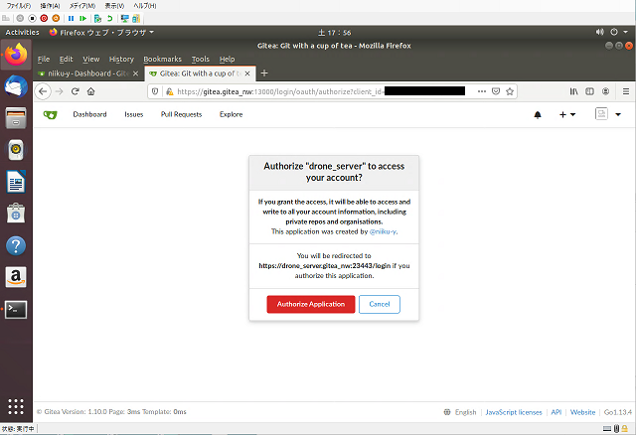This screenshot has height=435, width=636.
Task: Click the green Revert arrow icon
Action: coord(109,18)
